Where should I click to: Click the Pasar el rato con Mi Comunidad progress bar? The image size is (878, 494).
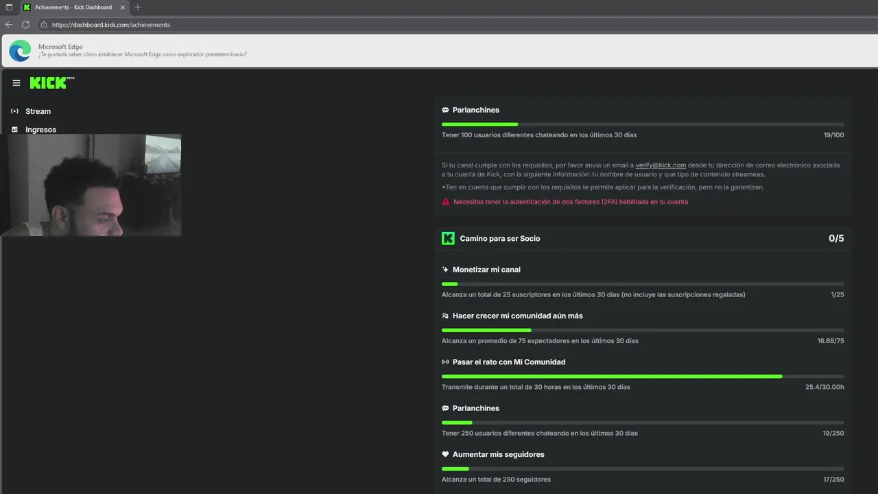(643, 376)
